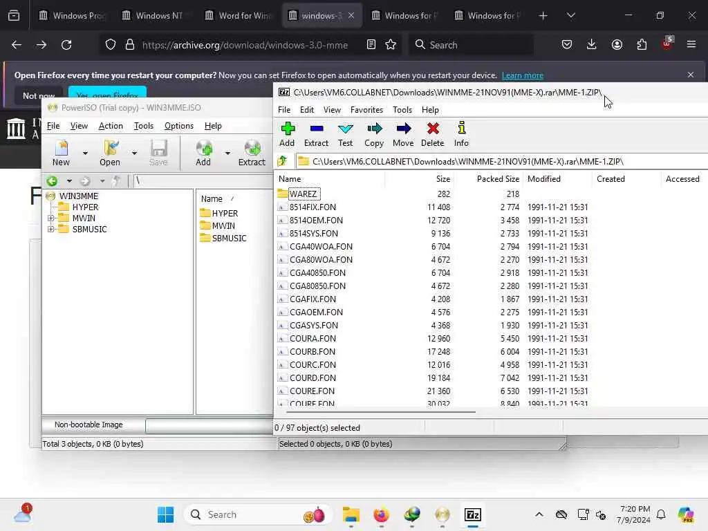Switch to the Word for Windows tab
708x531 pixels.
coord(239,15)
